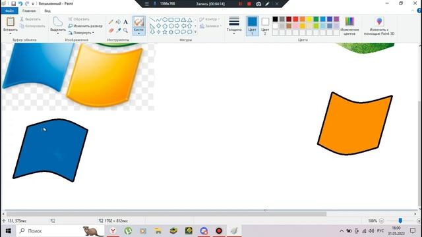
Task: Pick the red color swatch
Action: (x=295, y=19)
